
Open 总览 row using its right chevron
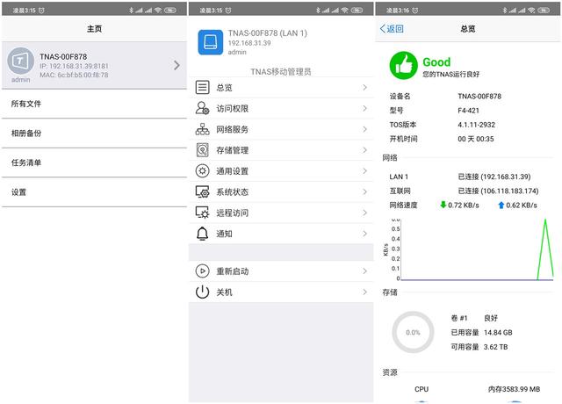pos(364,87)
